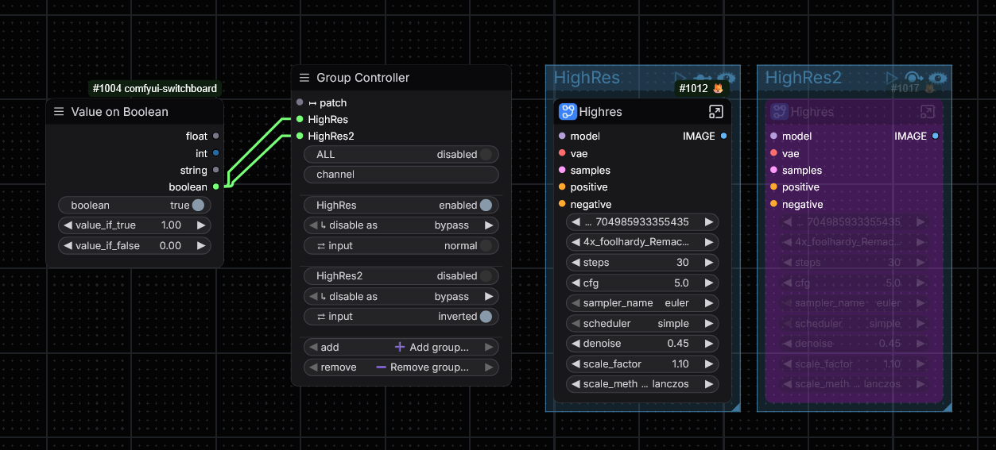Click the Value on Boolean title text

pyautogui.click(x=120, y=112)
